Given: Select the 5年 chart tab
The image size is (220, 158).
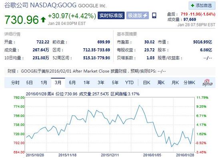Looking at the screenshot, I should pyautogui.click(x=115, y=83).
